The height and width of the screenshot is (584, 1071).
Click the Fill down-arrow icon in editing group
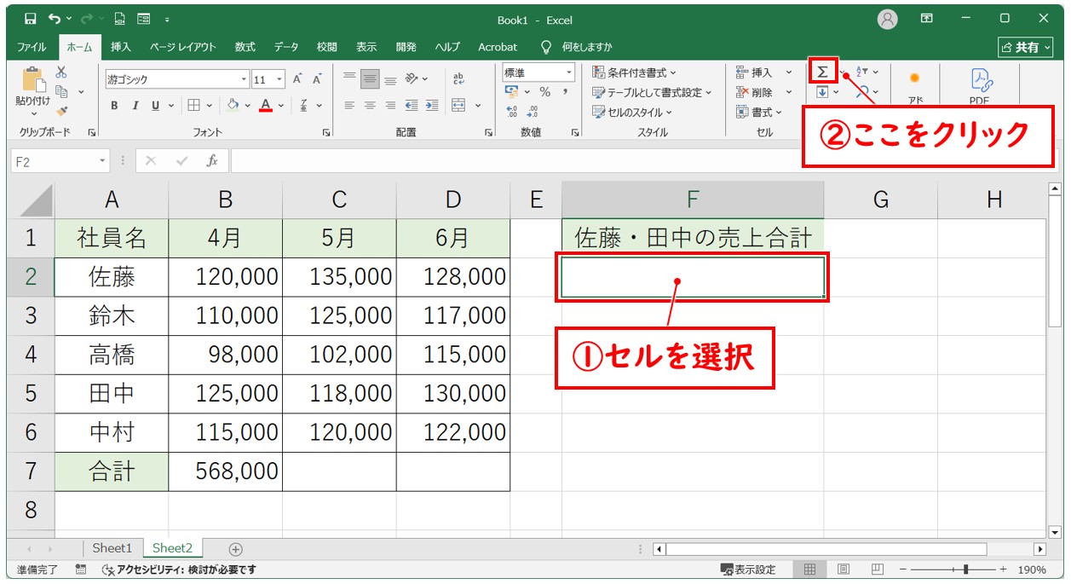pos(822,92)
